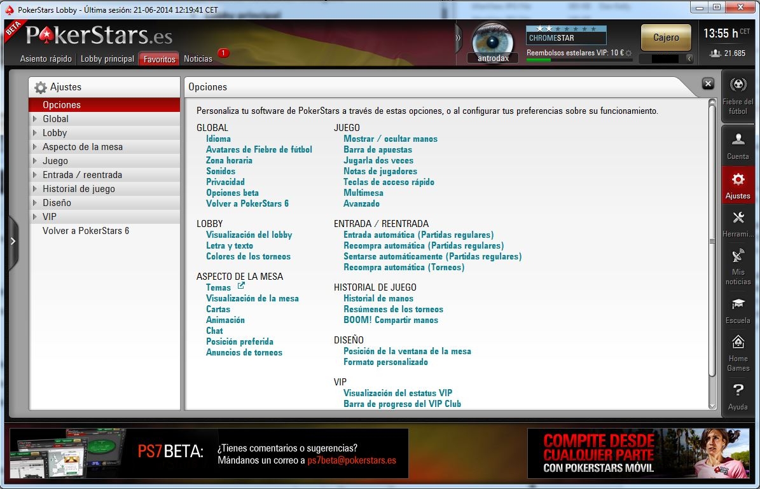The height and width of the screenshot is (489, 760).
Task: Open BOOM! Compartir manos link
Action: tap(390, 320)
